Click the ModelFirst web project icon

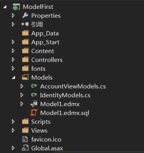pyautogui.click(x=16, y=7)
